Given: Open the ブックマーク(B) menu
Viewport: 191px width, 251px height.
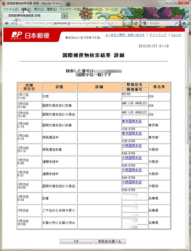Looking at the screenshot, I should [70, 9].
